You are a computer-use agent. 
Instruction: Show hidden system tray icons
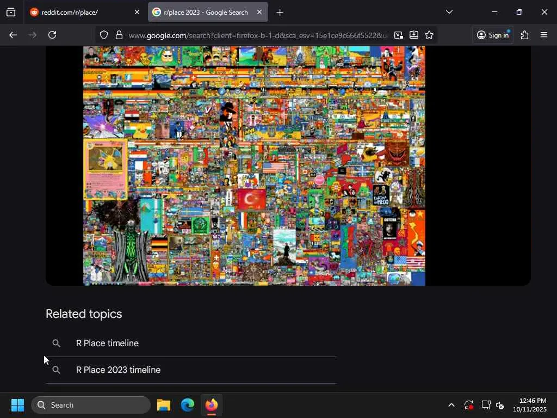tap(451, 405)
